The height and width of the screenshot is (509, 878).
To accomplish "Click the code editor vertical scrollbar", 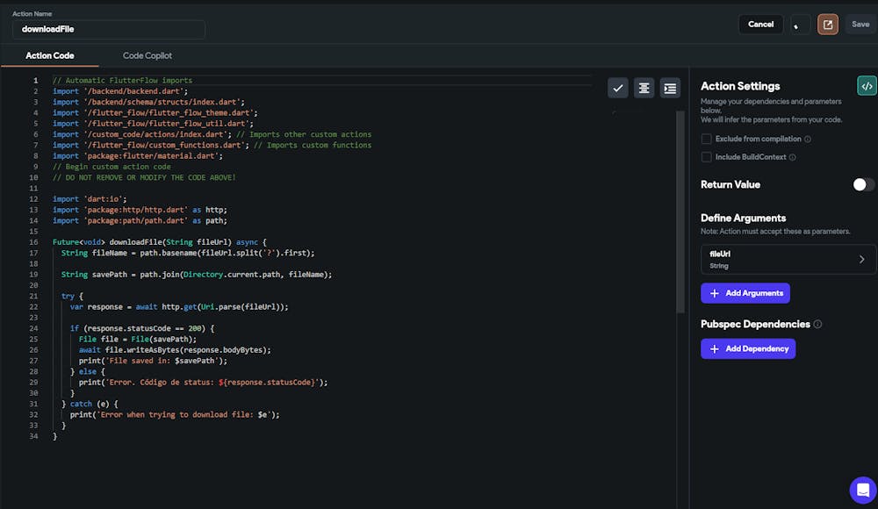I will pyautogui.click(x=680, y=211).
